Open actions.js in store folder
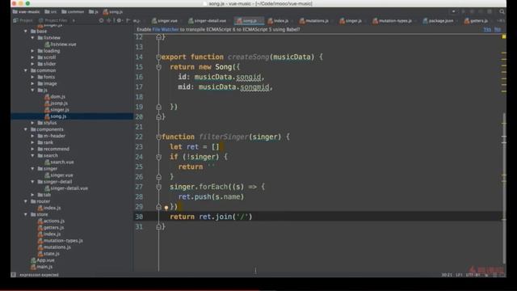 tap(51, 221)
